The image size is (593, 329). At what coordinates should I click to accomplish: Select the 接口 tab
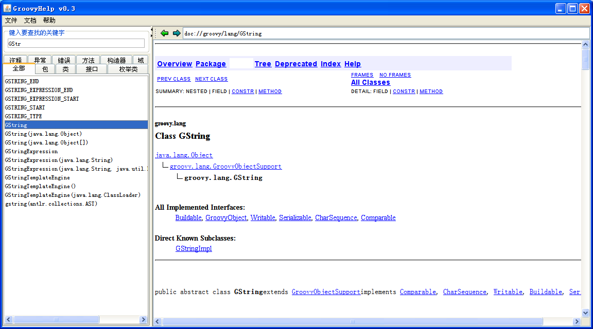point(92,69)
